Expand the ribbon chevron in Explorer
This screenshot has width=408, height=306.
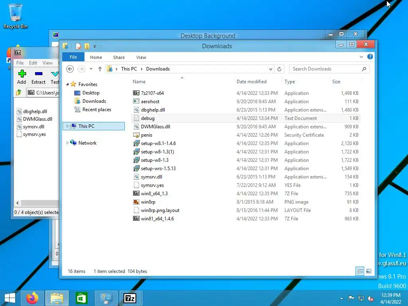(361, 57)
